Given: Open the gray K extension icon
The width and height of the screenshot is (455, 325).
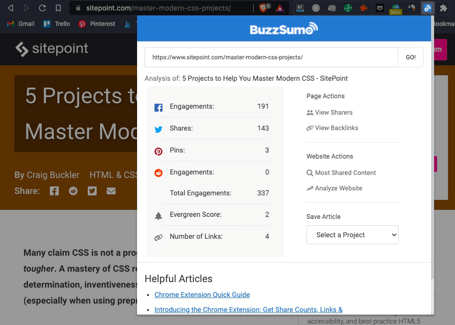Looking at the screenshot, I should 316,8.
